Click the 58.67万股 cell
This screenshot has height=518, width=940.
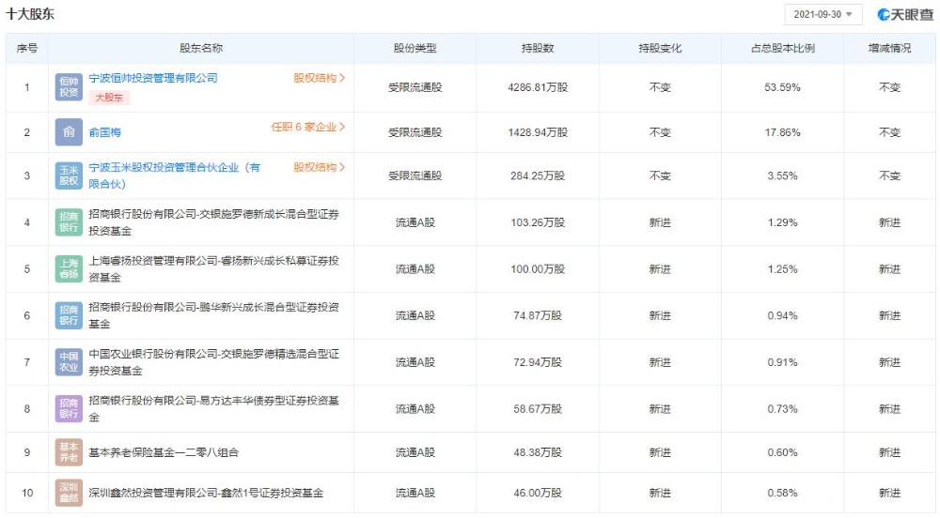click(x=538, y=409)
